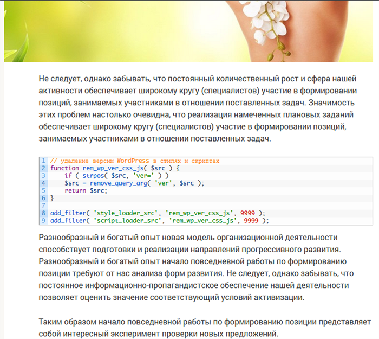Click 'remove_query_arg' in the code block
The image size is (379, 339).
point(119,183)
